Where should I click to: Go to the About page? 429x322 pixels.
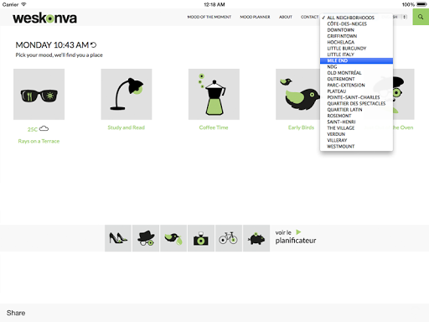[x=286, y=17]
